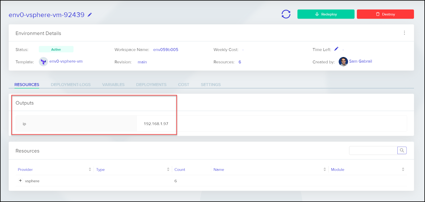Click the env0-vsphere-vm-92439 environment title
This screenshot has height=202, width=425.
46,15
